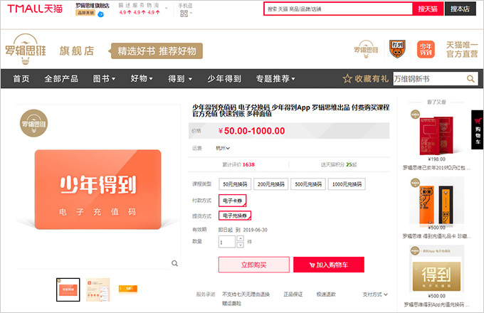Image resolution: width=484 pixels, height=313 pixels.
Task: Click the round 罗辑思维 badge on product image
Action: coord(34,123)
